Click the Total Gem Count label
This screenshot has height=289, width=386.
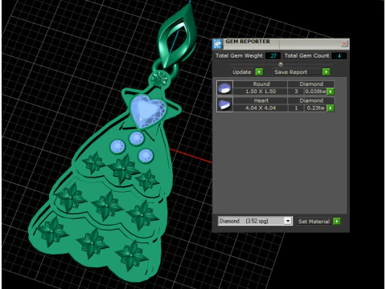pos(306,55)
